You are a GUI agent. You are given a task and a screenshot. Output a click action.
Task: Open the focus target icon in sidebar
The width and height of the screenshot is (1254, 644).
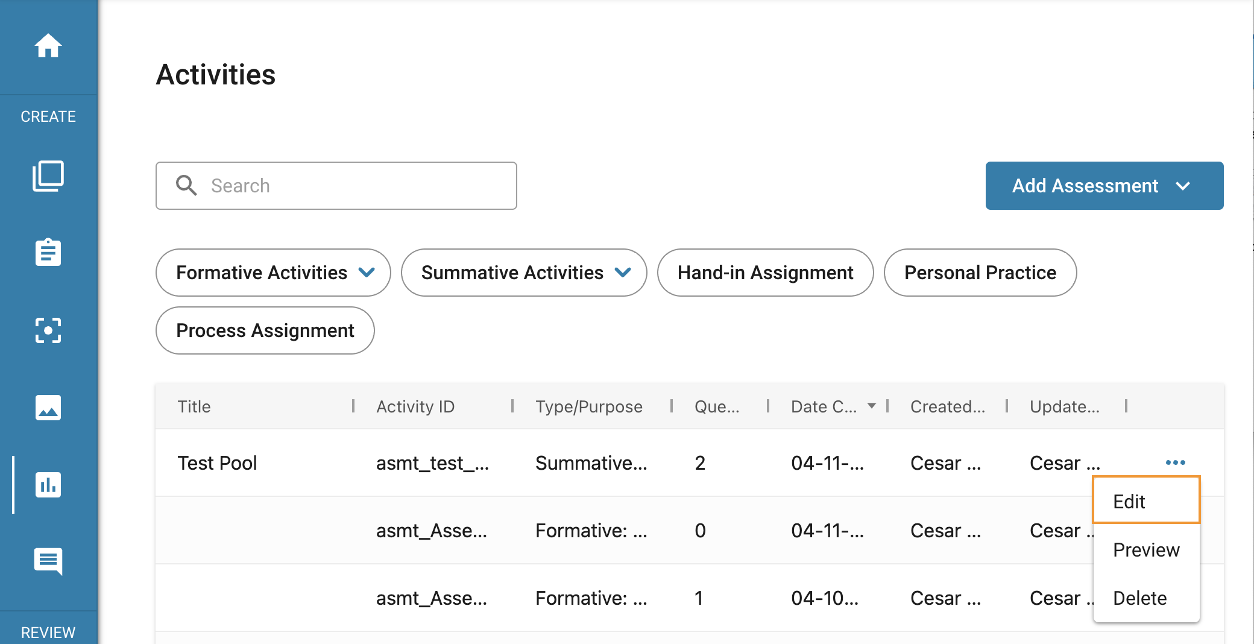[x=48, y=330]
